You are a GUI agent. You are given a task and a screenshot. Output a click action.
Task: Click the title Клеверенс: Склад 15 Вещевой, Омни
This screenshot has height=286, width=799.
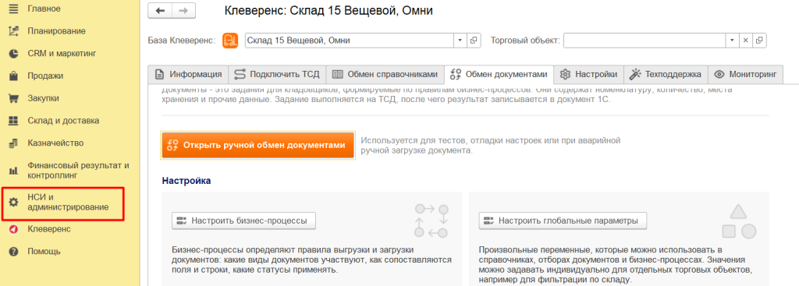pyautogui.click(x=328, y=11)
